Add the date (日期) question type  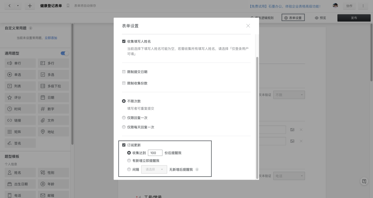point(53,97)
